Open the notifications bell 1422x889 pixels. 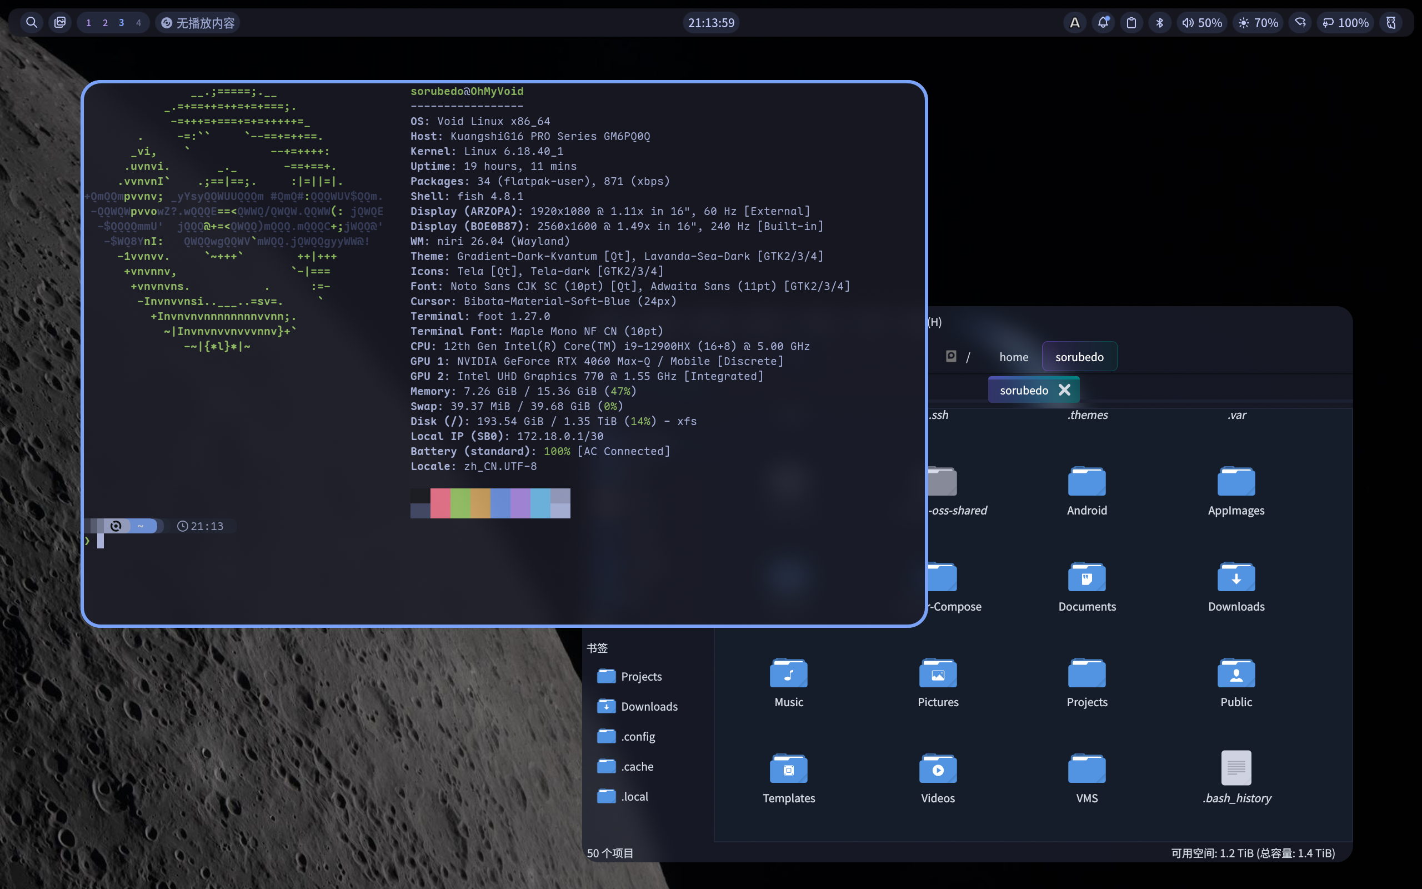(1103, 23)
